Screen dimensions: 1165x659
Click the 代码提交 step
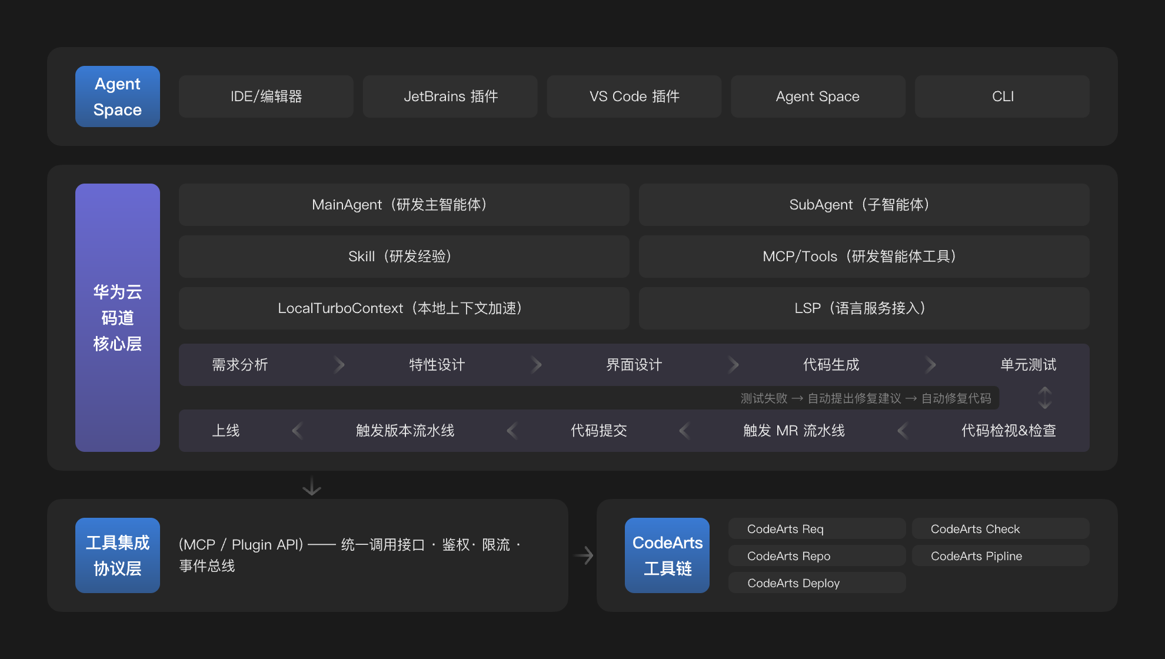click(x=599, y=431)
